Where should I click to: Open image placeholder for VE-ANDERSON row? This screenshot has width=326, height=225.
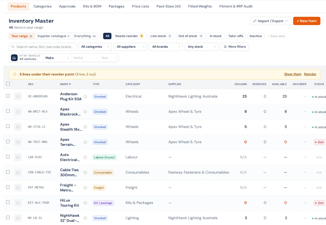click(18, 97)
